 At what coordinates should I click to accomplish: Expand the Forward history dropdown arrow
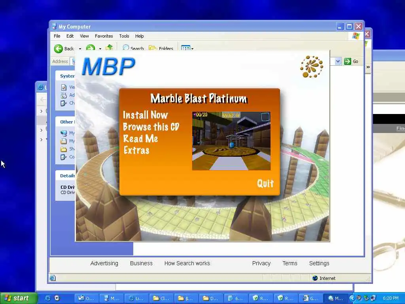(100, 49)
